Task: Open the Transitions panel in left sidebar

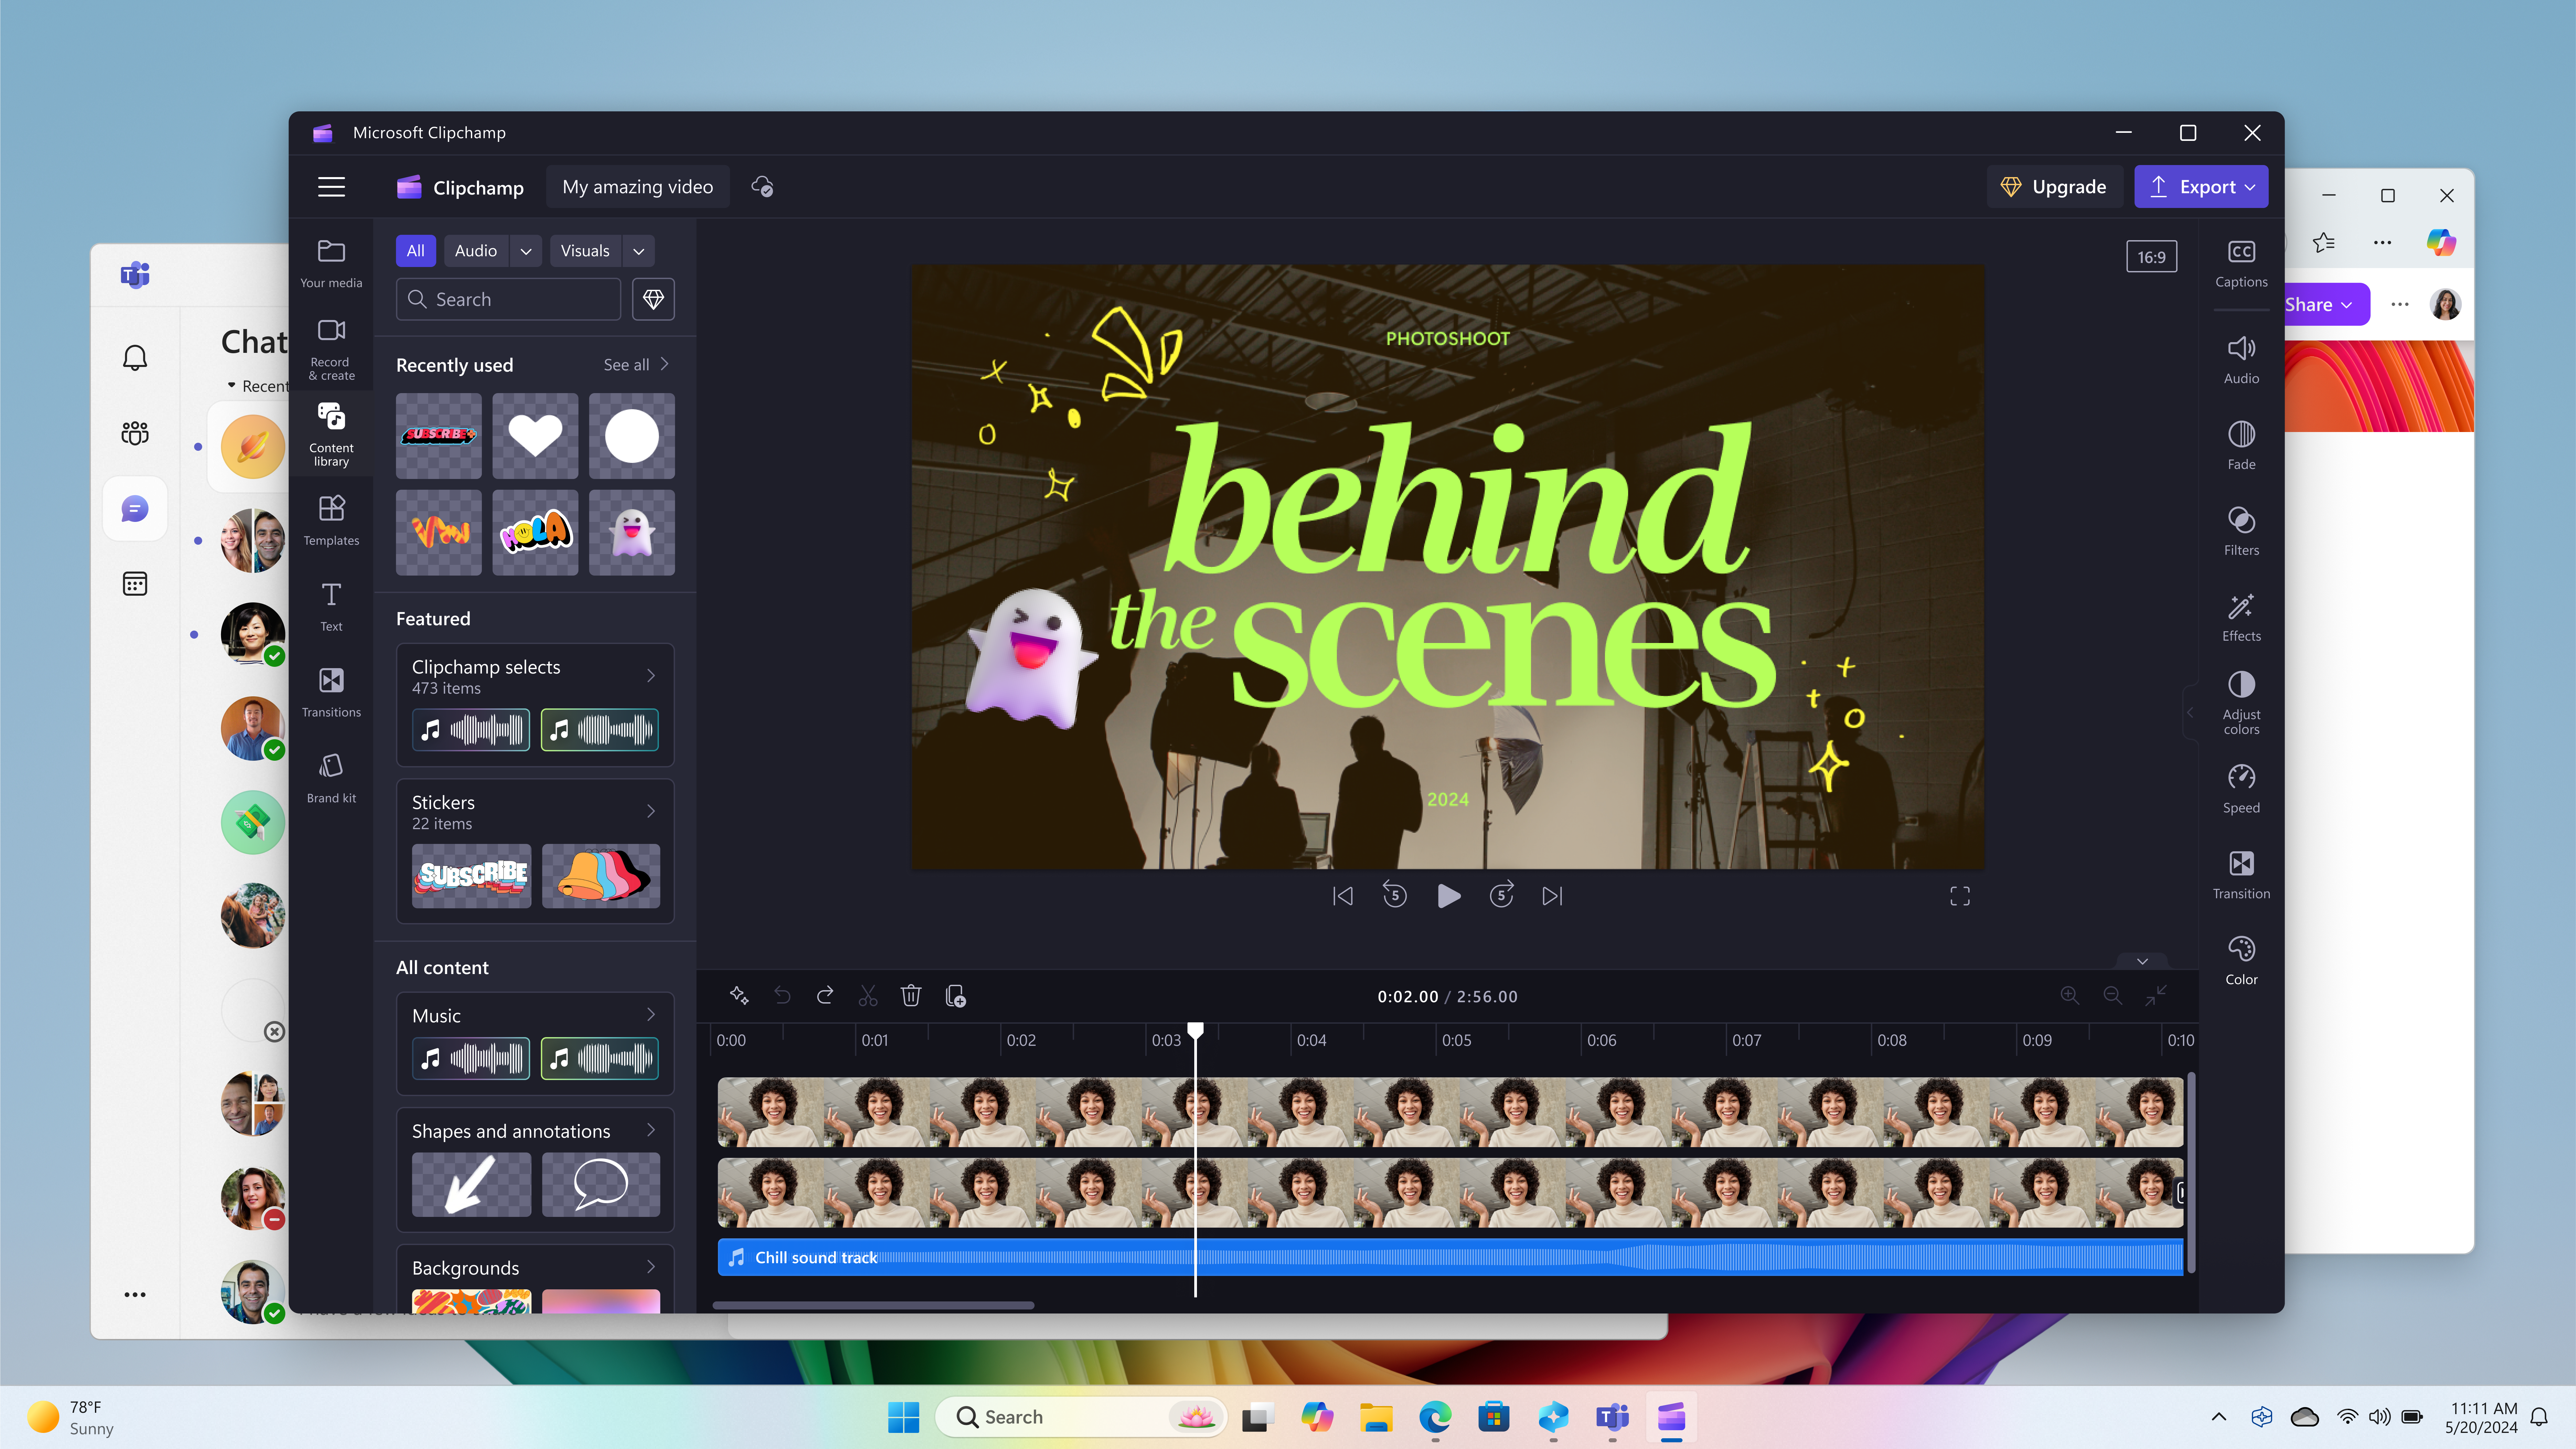Action: (x=331, y=692)
